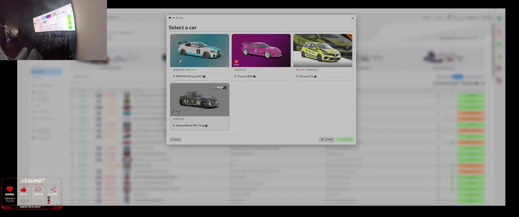Screen dimensions: 519x217
Task: Click the 'Global Mazda MX-5 Cup' name text
Action: [190, 126]
